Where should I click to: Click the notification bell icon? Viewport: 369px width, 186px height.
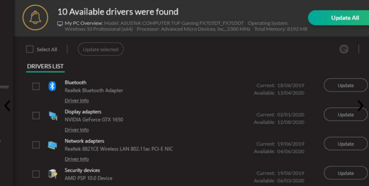pyautogui.click(x=35, y=17)
